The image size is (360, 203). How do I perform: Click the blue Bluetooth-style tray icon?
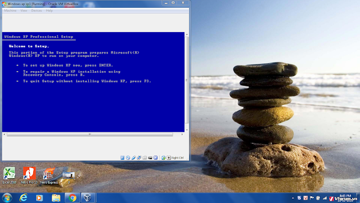click(x=299, y=198)
